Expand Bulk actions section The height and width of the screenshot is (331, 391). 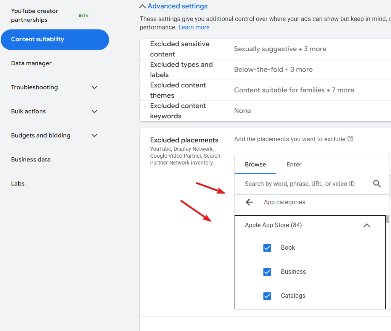(94, 111)
